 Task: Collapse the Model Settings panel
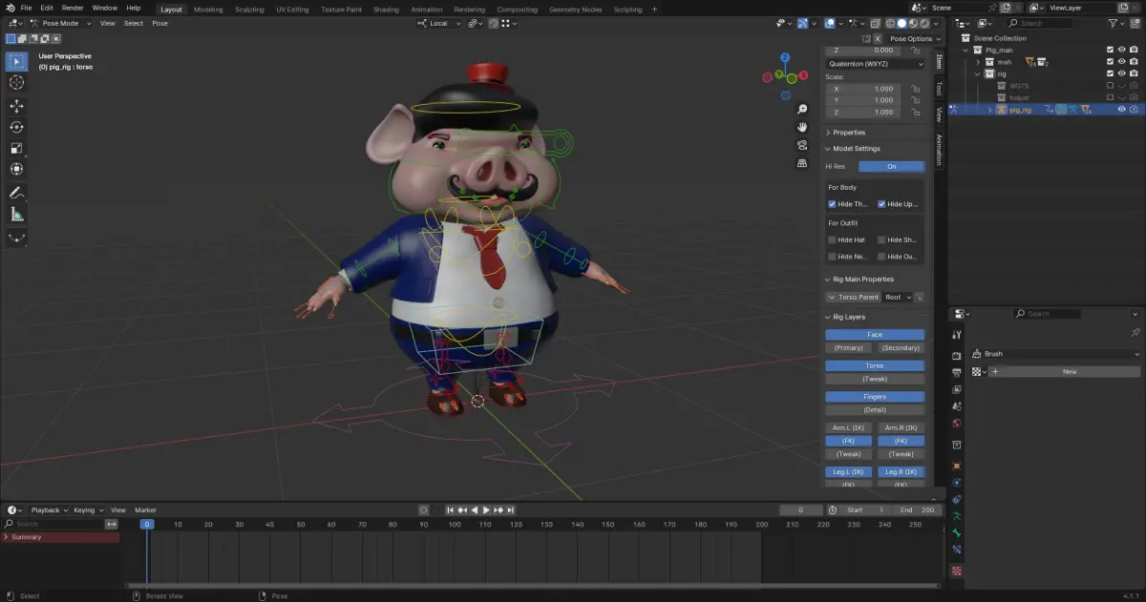coord(854,148)
